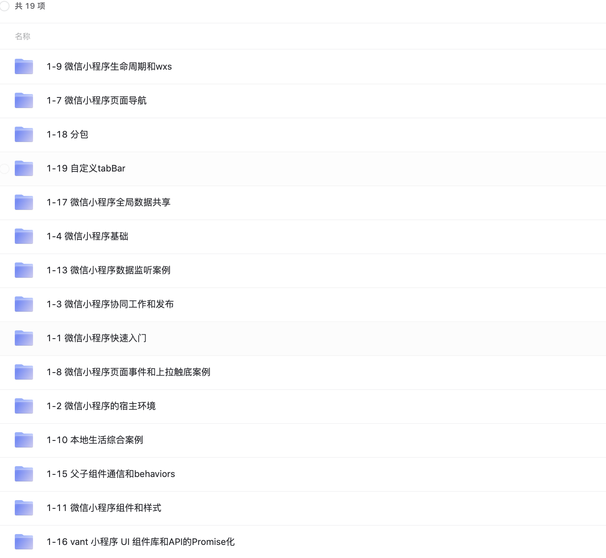Click folder icon for 1-18 分包
Screen dimensions: 606x558
click(x=24, y=134)
